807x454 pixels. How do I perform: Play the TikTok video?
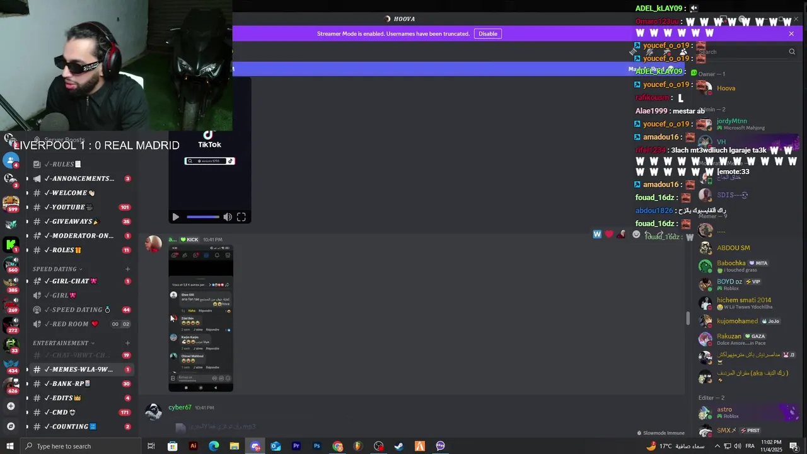click(x=175, y=217)
